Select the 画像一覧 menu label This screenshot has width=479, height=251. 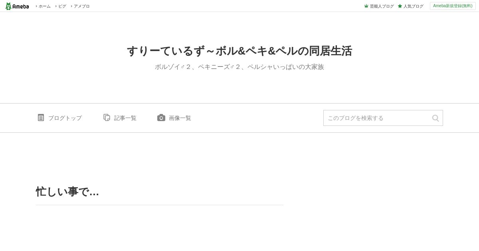[180, 118]
